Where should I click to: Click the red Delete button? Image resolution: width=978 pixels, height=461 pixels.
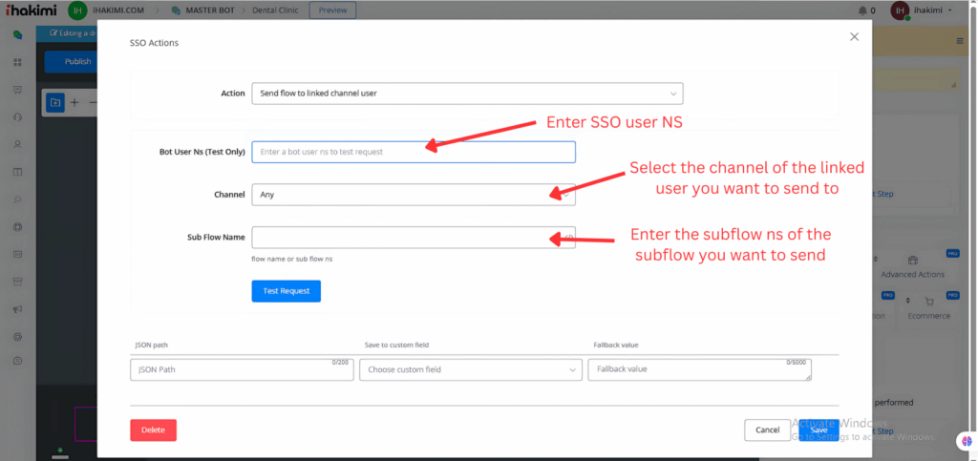[153, 430]
